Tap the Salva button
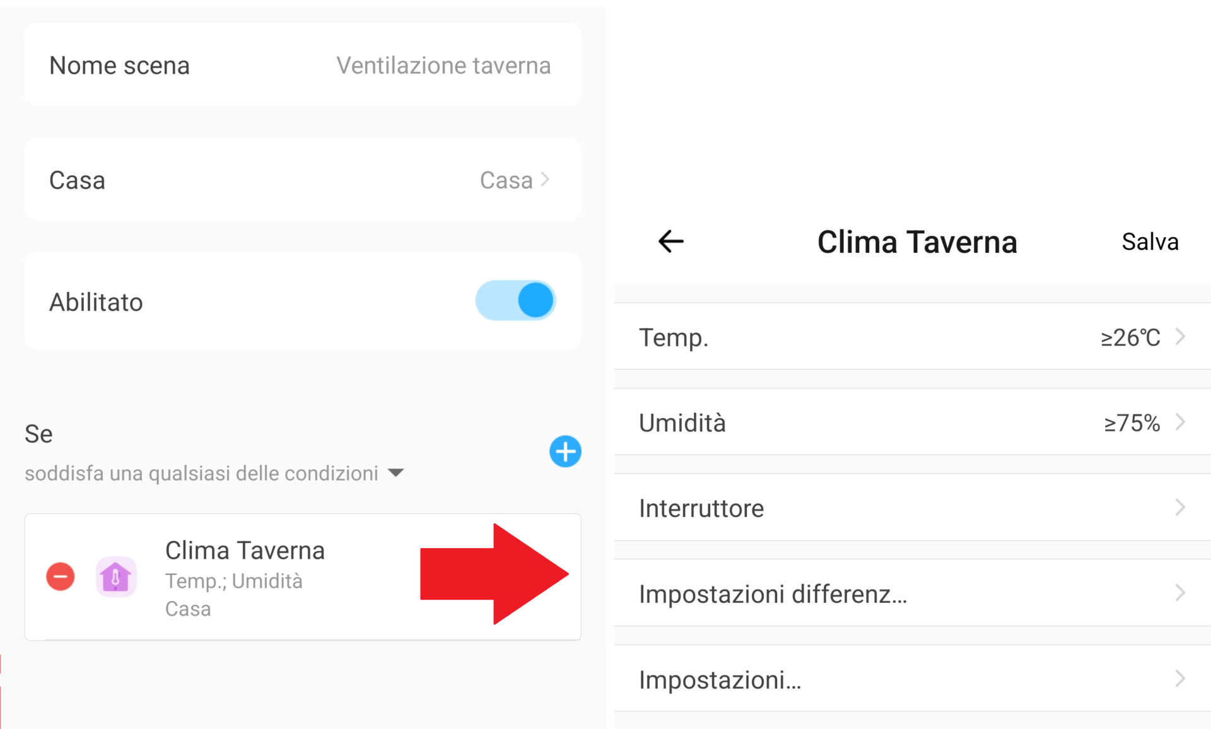This screenshot has height=729, width=1211. click(x=1149, y=242)
